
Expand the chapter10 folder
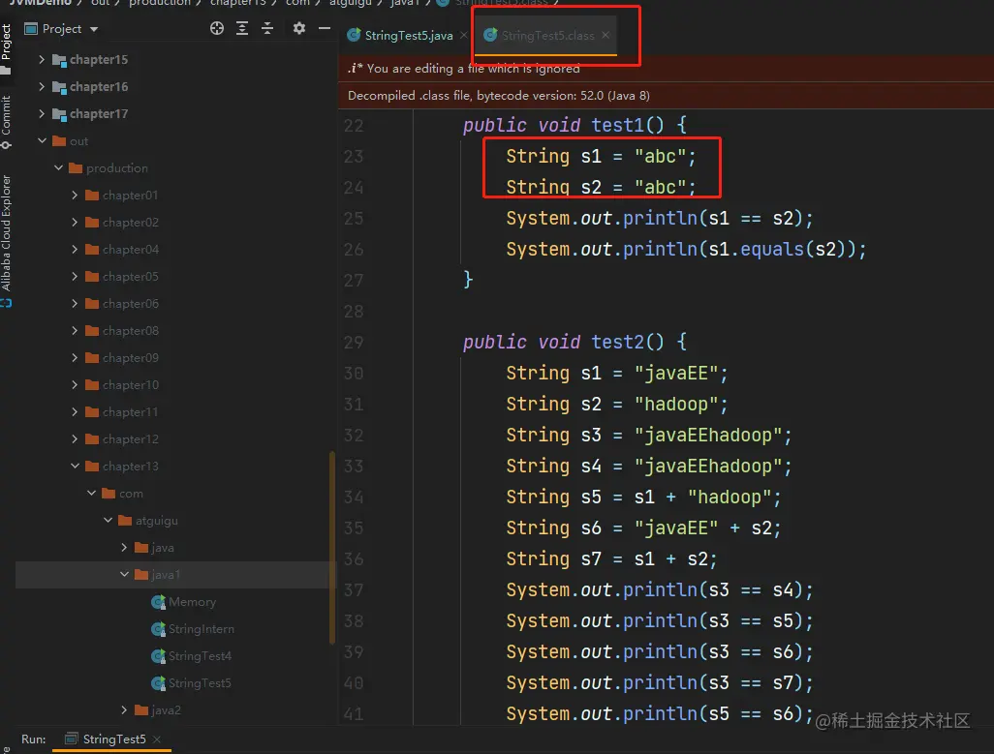click(75, 385)
